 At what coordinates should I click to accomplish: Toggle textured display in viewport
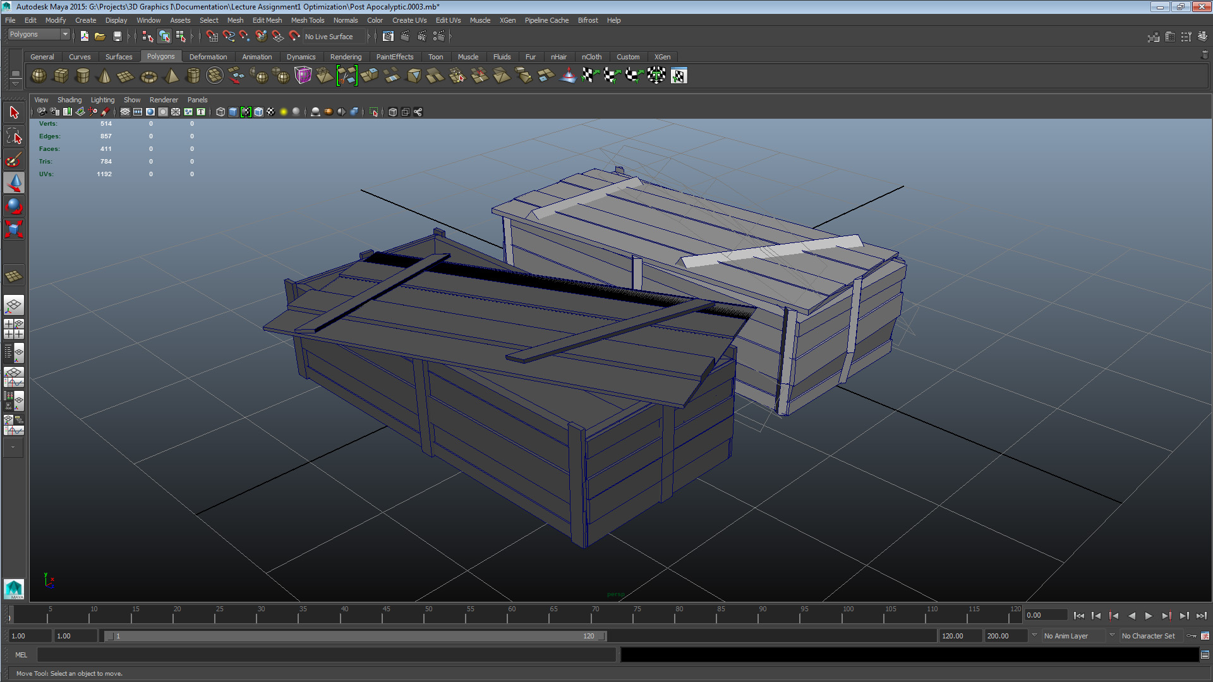271,112
